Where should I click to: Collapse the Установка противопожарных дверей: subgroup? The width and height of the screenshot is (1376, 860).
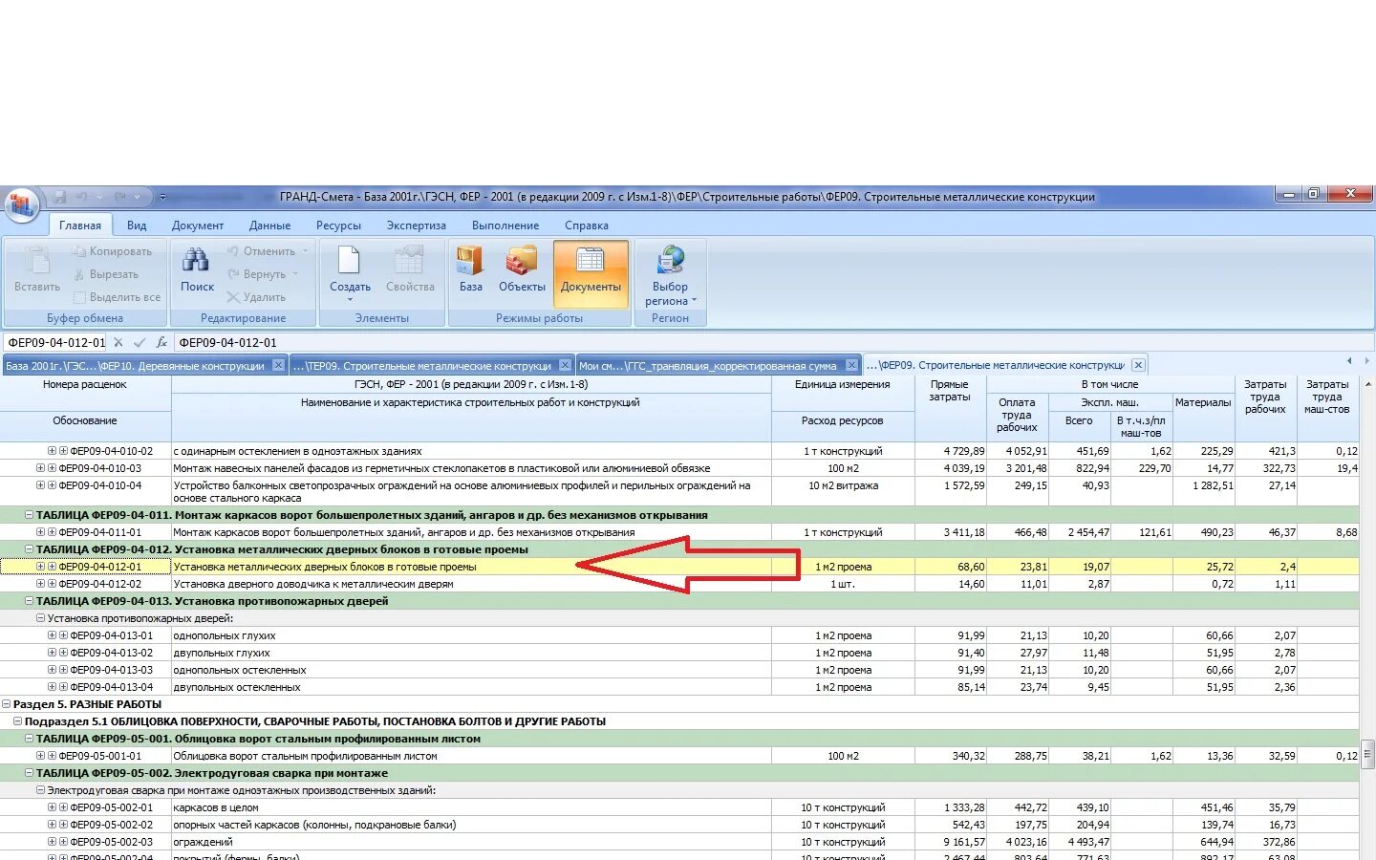[40, 618]
